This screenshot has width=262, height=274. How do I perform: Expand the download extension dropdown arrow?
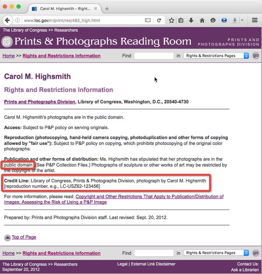[x=242, y=20]
